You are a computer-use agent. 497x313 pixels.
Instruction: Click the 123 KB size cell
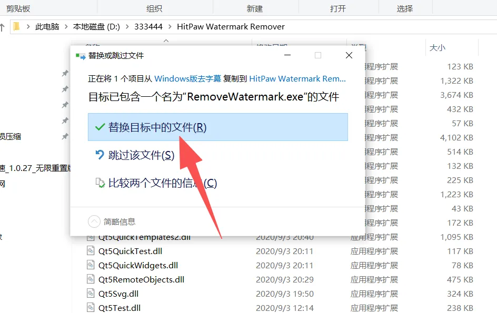click(x=460, y=67)
